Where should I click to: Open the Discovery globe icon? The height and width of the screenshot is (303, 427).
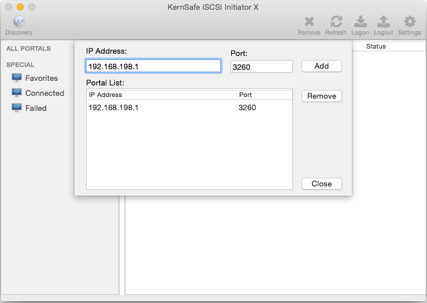[19, 21]
